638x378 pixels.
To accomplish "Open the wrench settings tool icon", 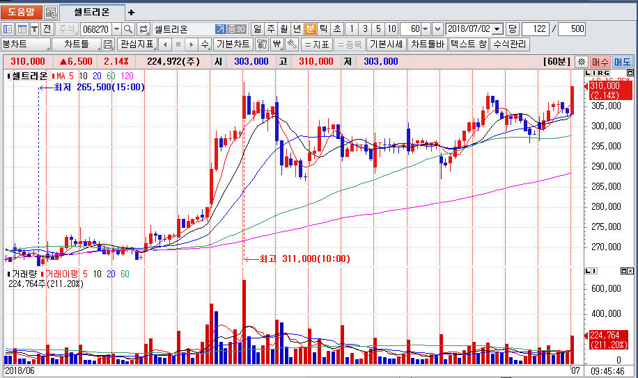I will coord(292,44).
